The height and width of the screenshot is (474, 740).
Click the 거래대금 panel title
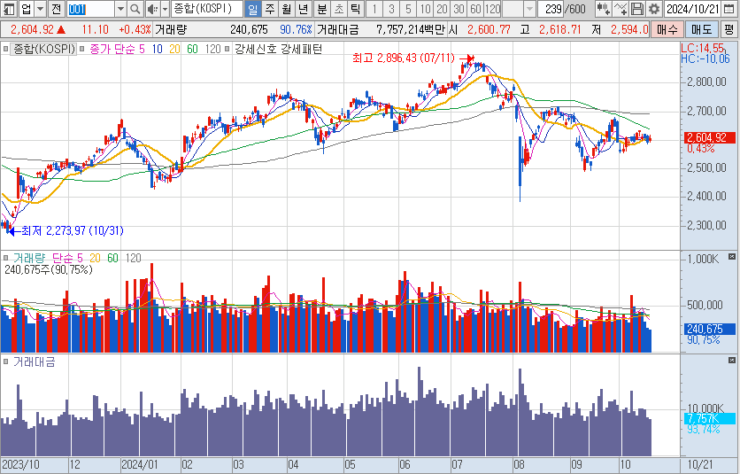[34, 362]
